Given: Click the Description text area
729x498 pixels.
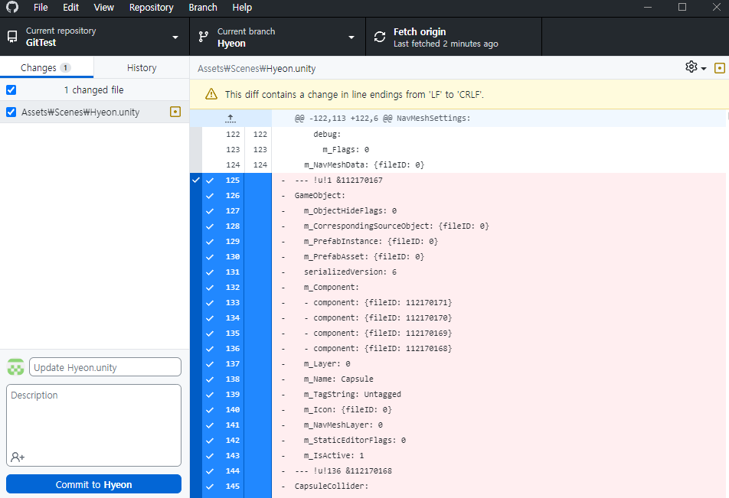Looking at the screenshot, I should [x=93, y=425].
